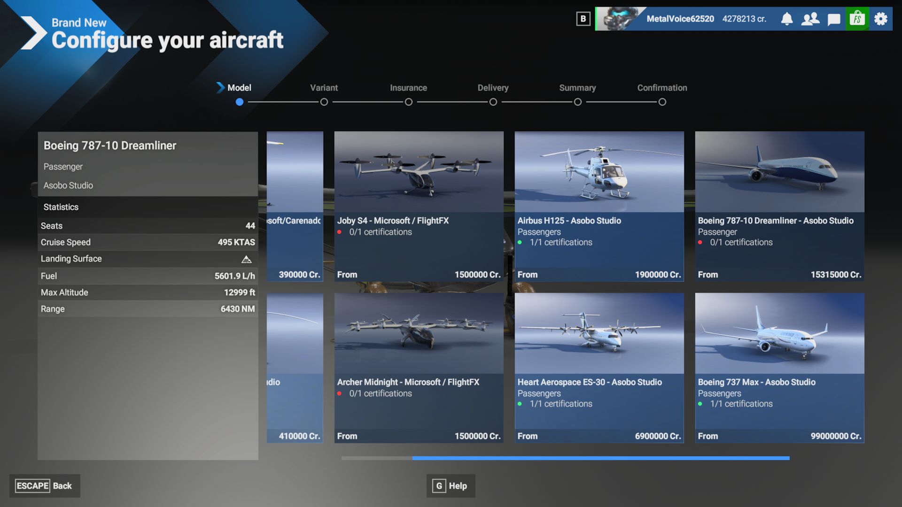The width and height of the screenshot is (902, 507).
Task: Click the blue horizontal scrollbar
Action: (600, 458)
